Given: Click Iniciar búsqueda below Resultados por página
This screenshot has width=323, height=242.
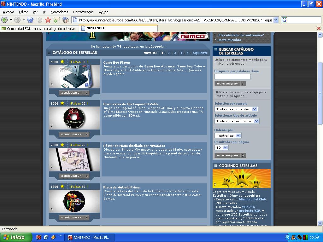Looking at the screenshot, I should click(230, 155).
